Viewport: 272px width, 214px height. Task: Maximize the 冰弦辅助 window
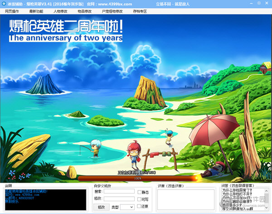(259, 3)
